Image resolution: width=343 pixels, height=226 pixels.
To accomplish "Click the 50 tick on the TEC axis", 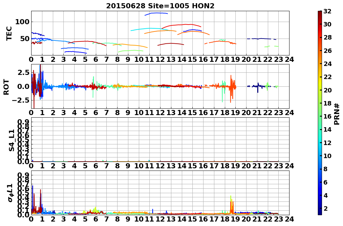I will point(25,39).
